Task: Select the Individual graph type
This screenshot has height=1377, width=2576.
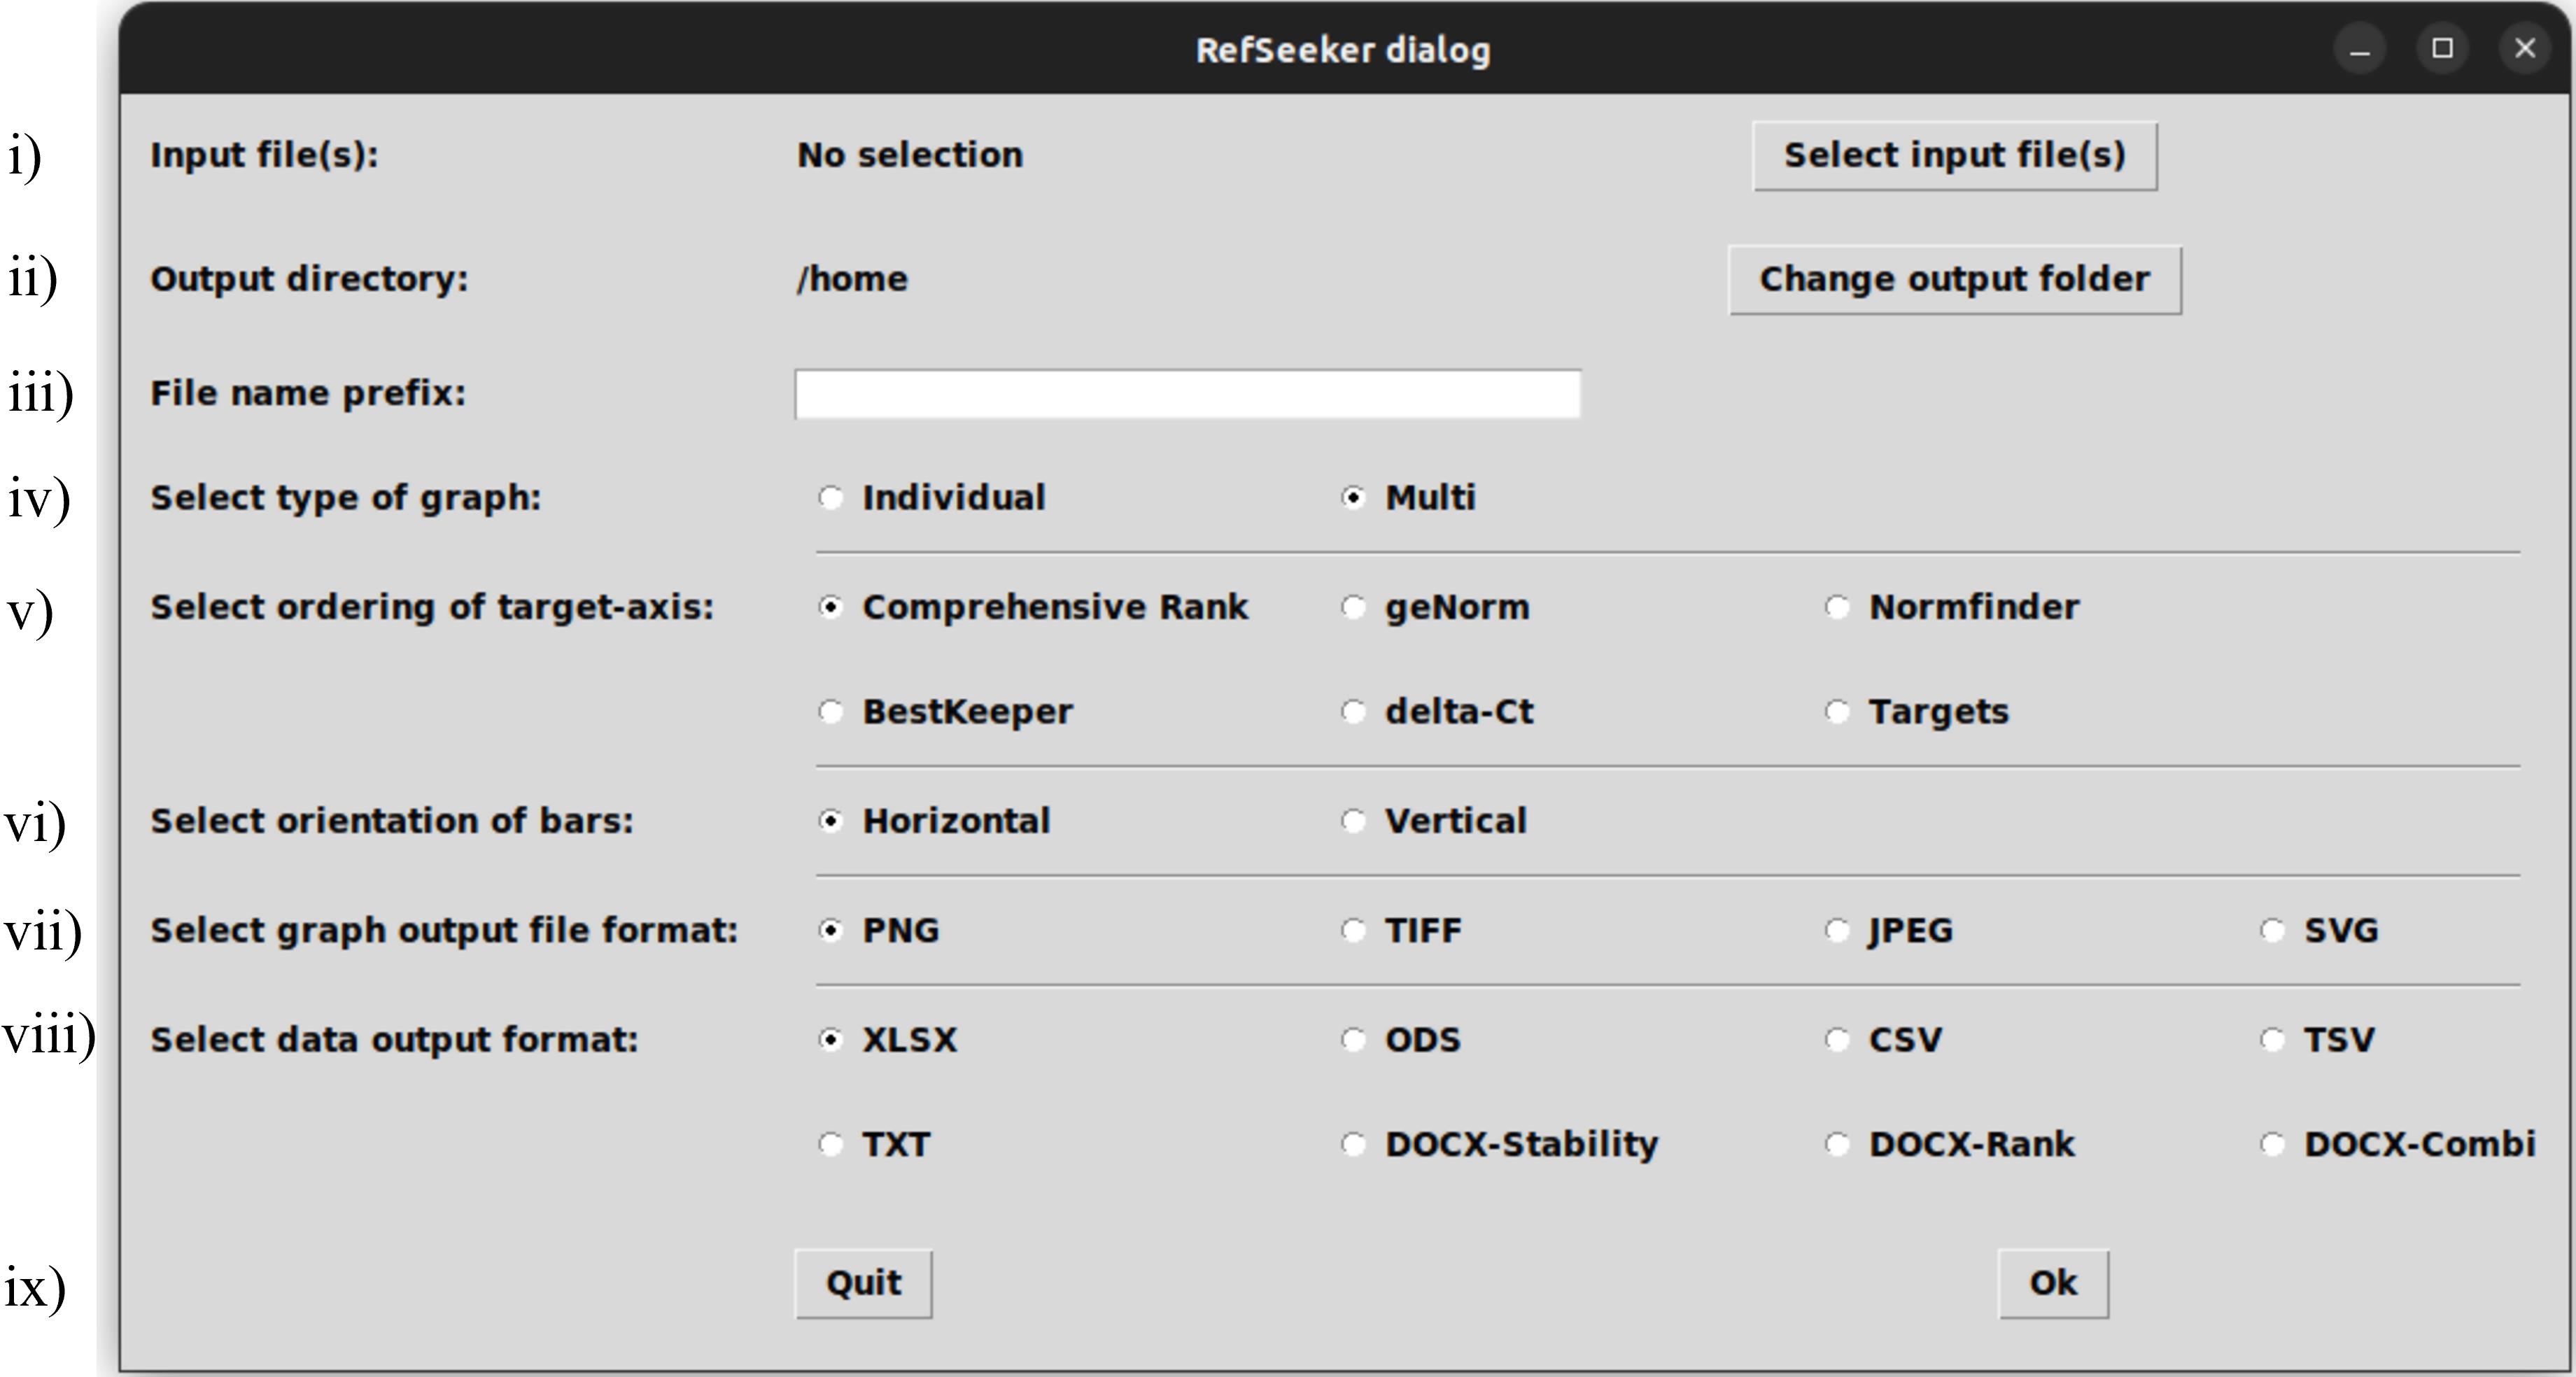Action: click(x=932, y=497)
